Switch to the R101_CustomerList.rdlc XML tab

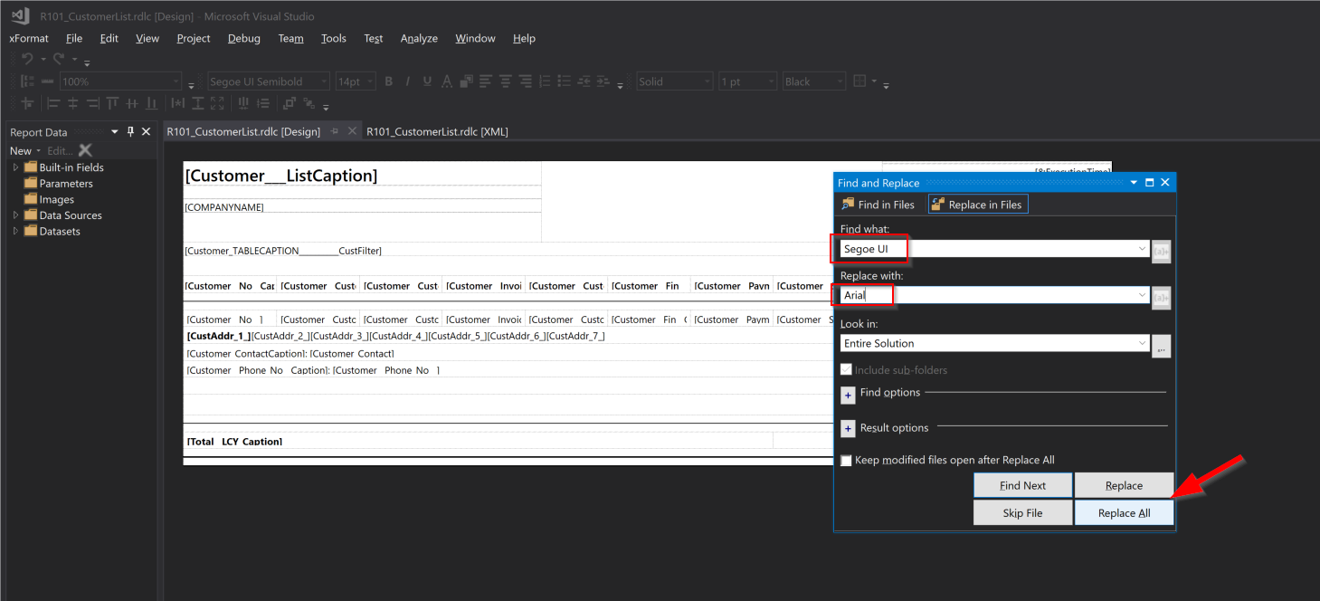(436, 130)
